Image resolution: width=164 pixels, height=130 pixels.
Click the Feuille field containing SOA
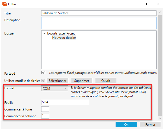pos(65,102)
